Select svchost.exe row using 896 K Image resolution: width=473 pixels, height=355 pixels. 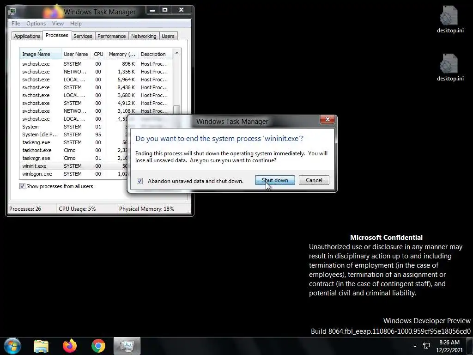point(97,64)
